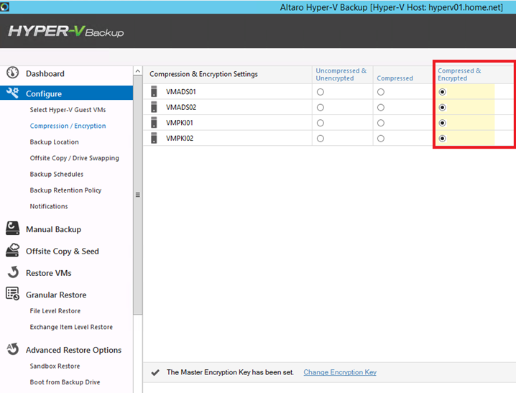Click the VMPKI01 server icon

click(x=154, y=122)
